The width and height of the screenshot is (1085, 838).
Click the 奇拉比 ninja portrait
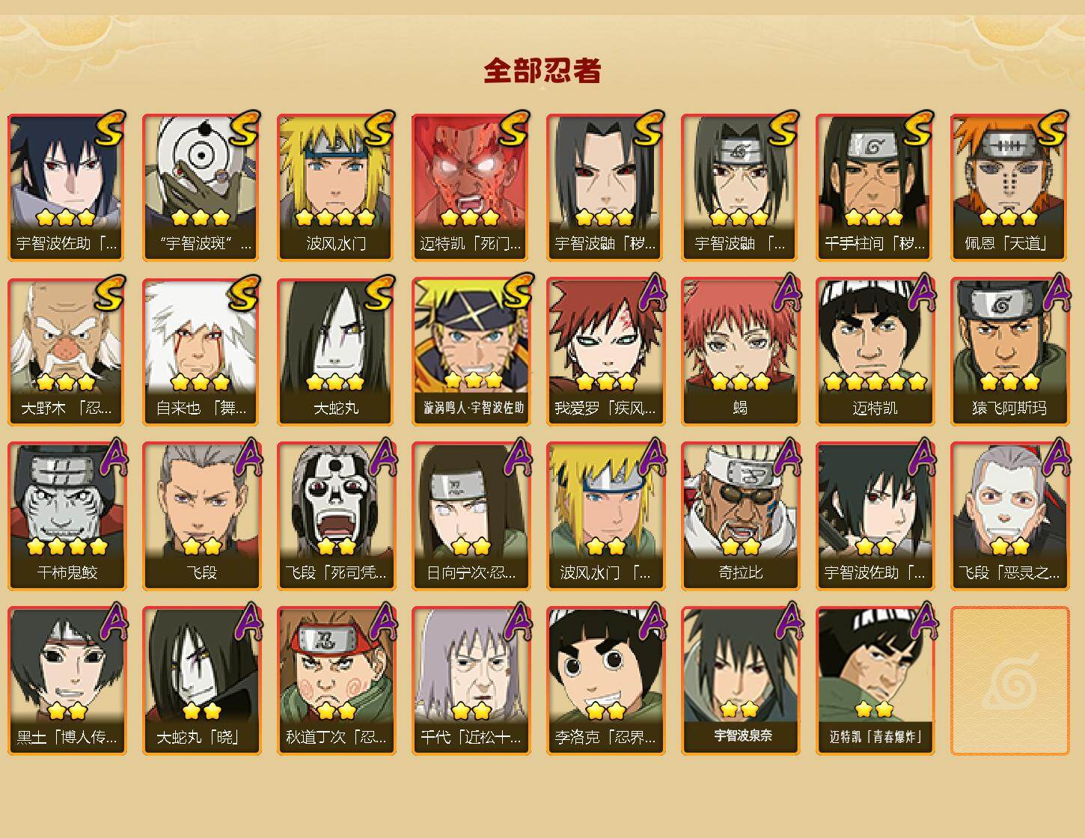pyautogui.click(x=740, y=516)
